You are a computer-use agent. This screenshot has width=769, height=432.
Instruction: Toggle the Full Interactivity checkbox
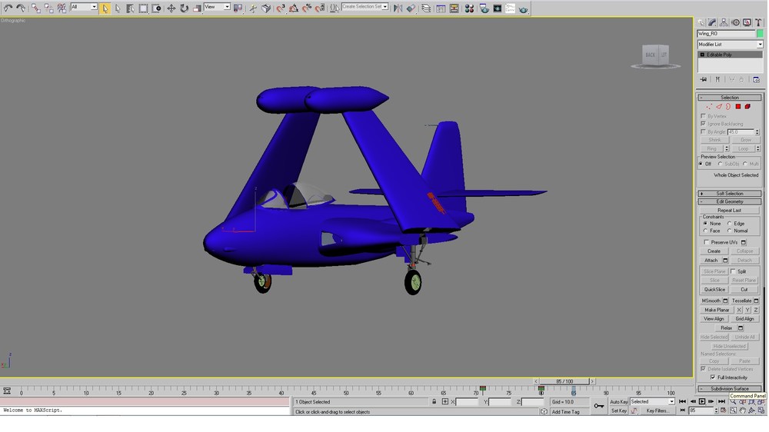coord(713,377)
